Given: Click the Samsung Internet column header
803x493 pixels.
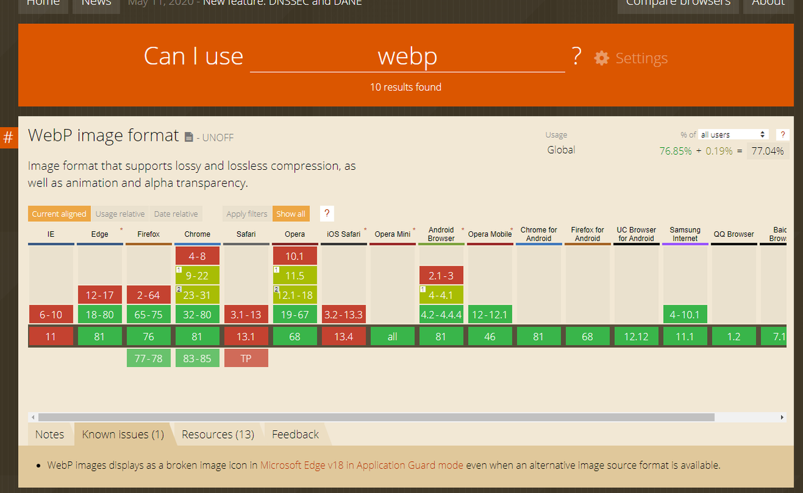Looking at the screenshot, I should pyautogui.click(x=685, y=234).
